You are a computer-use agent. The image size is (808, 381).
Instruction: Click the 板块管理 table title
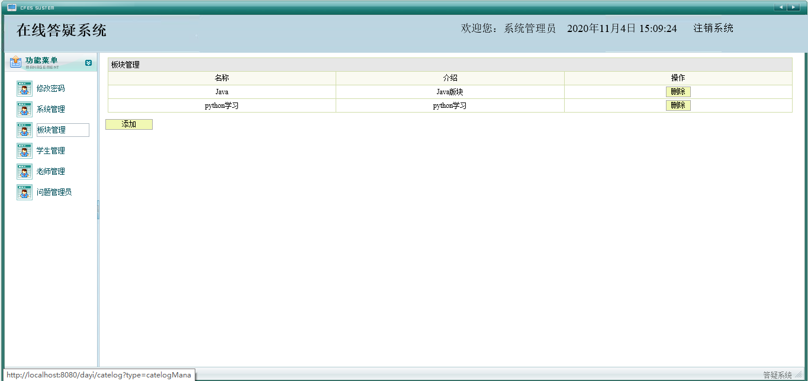coord(125,65)
